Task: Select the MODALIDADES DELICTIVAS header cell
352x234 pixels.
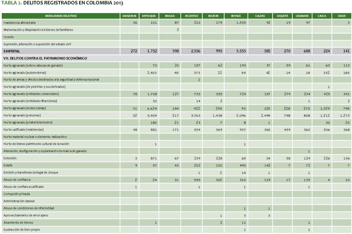Action: tap(61, 16)
